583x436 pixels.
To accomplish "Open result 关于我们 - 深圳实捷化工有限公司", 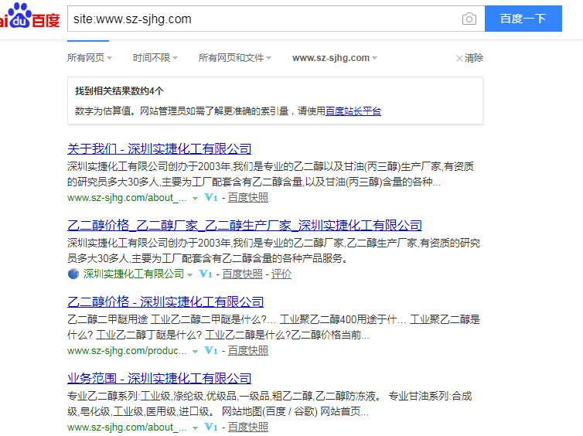I will 159,149.
